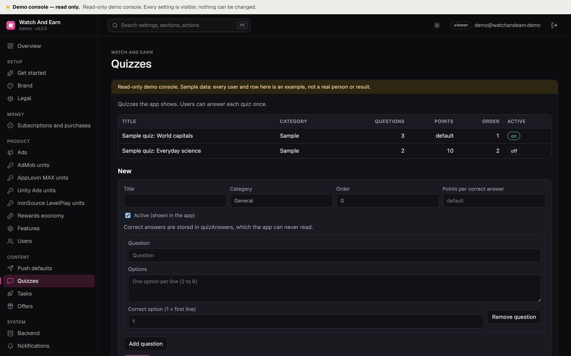Click the Order field showing 0
This screenshot has width=571, height=356.
(388, 201)
